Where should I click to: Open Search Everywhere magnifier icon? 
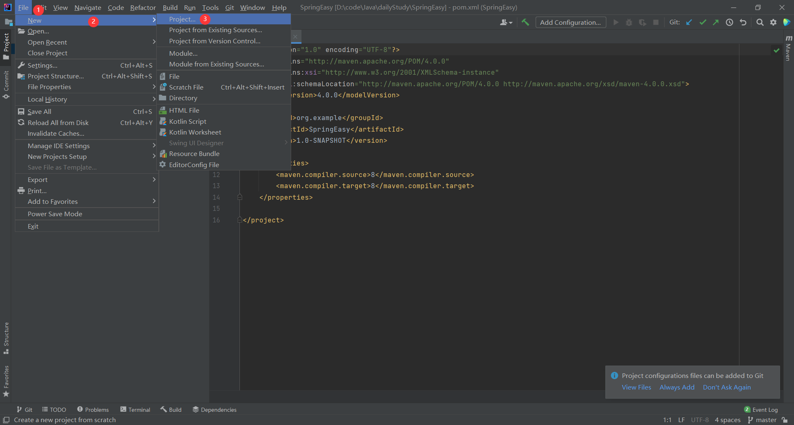pos(760,22)
